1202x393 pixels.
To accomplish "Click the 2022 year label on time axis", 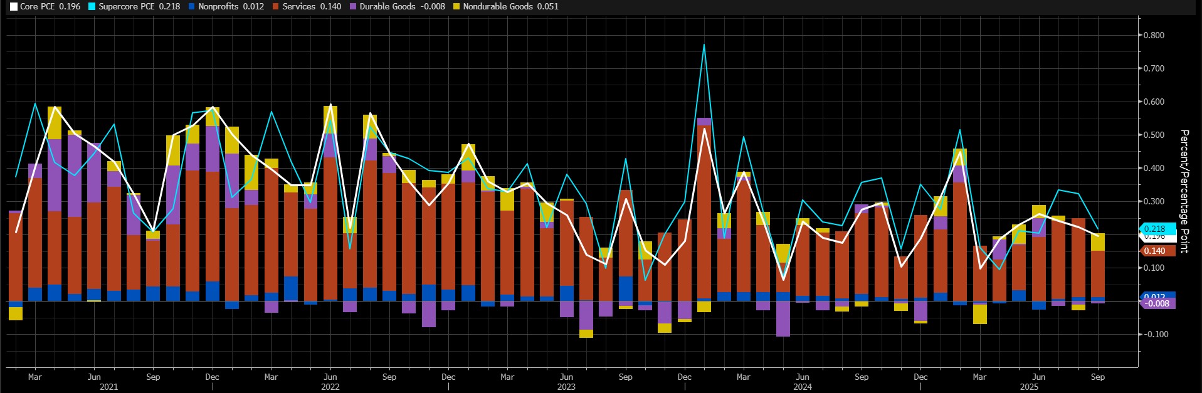I will point(330,387).
